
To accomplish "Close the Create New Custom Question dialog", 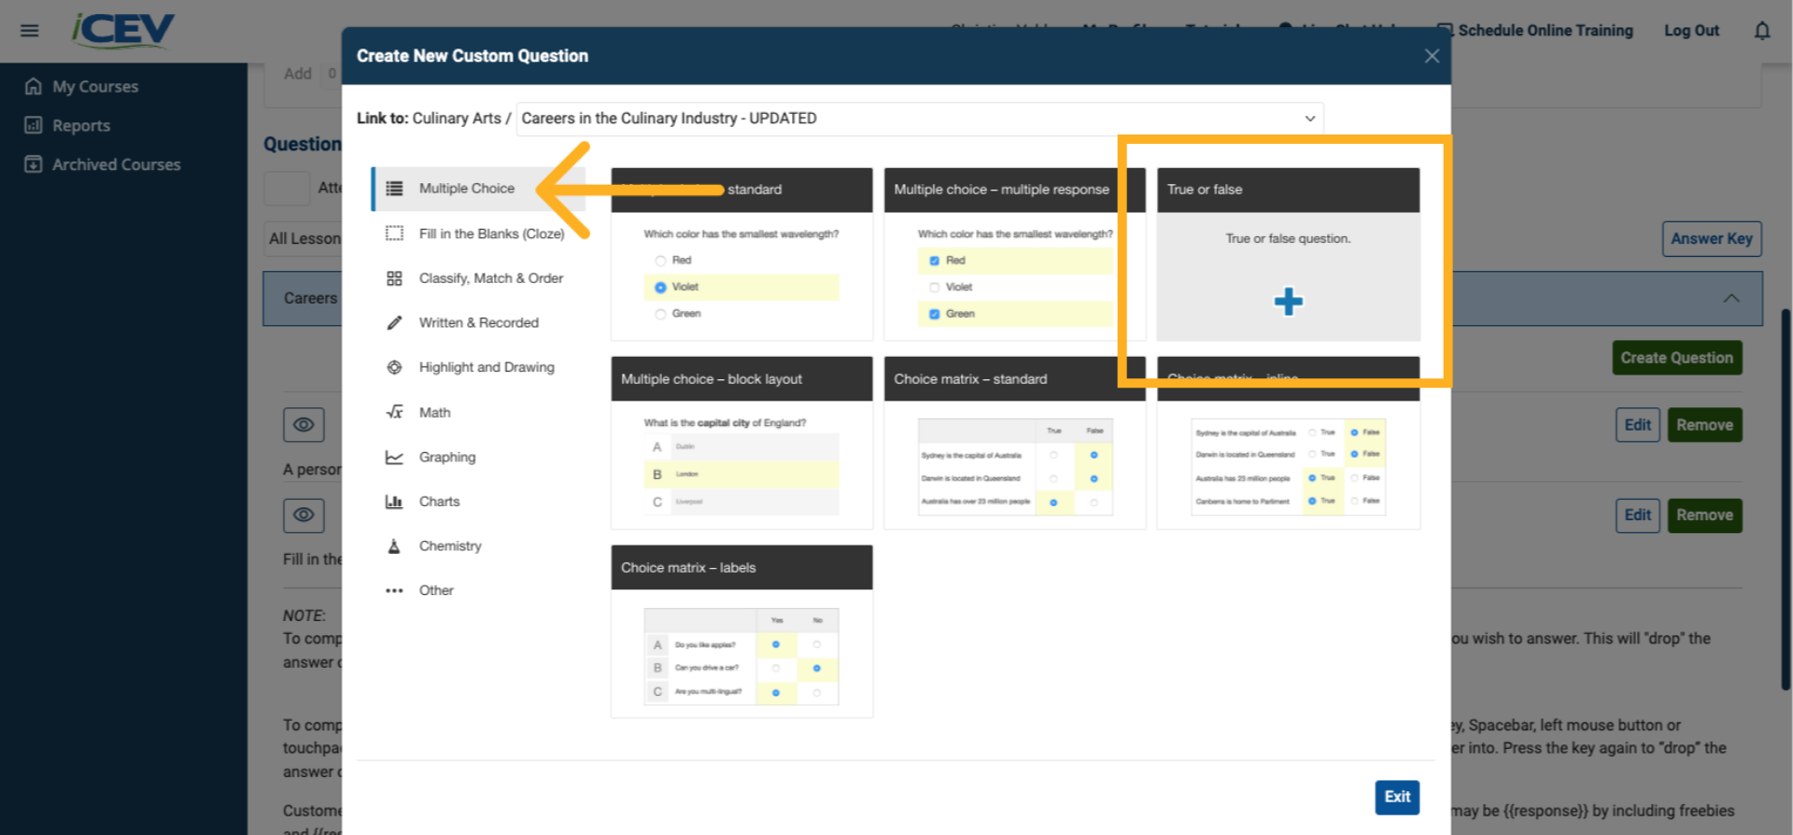I will point(1432,56).
